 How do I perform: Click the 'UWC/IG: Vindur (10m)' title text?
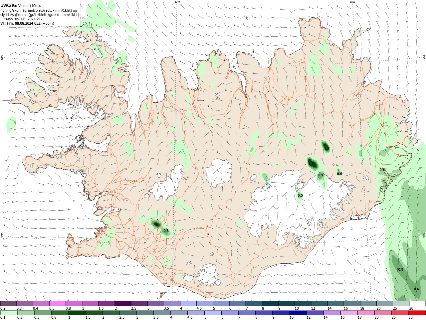coord(20,5)
